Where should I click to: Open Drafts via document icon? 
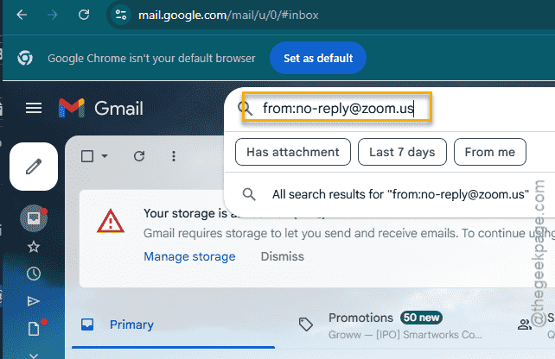[34, 329]
